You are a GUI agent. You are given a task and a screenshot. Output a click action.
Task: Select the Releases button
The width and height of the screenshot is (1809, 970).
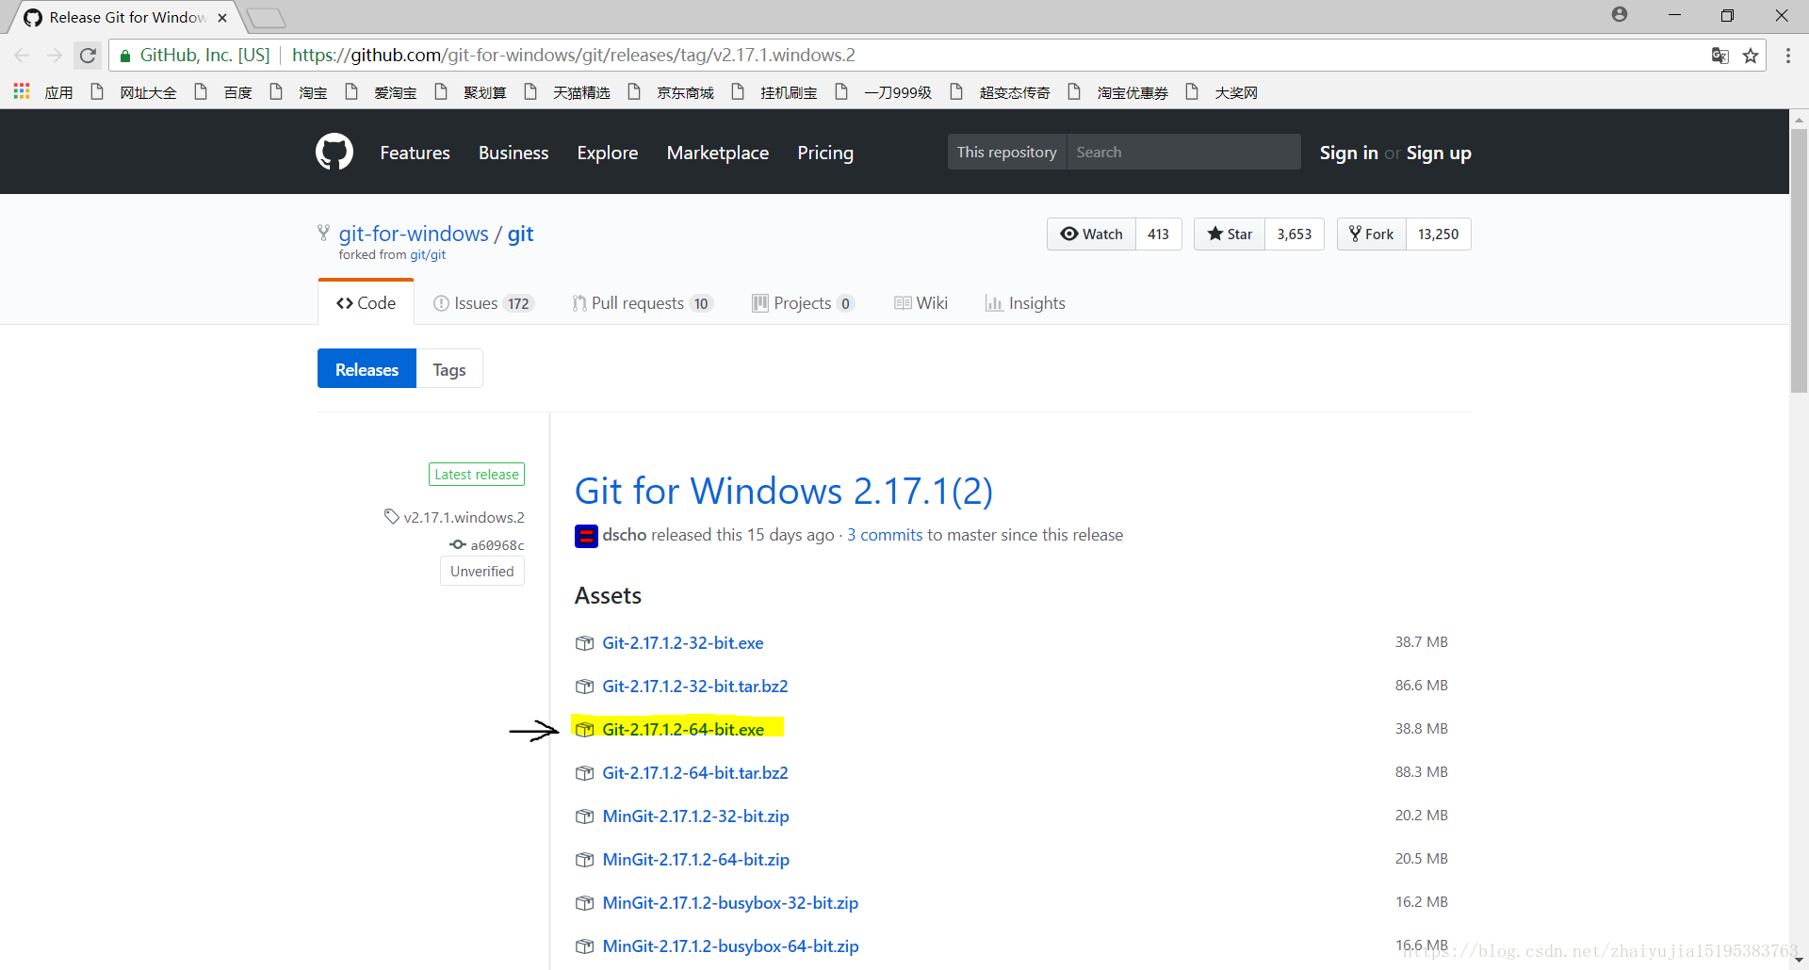367,369
